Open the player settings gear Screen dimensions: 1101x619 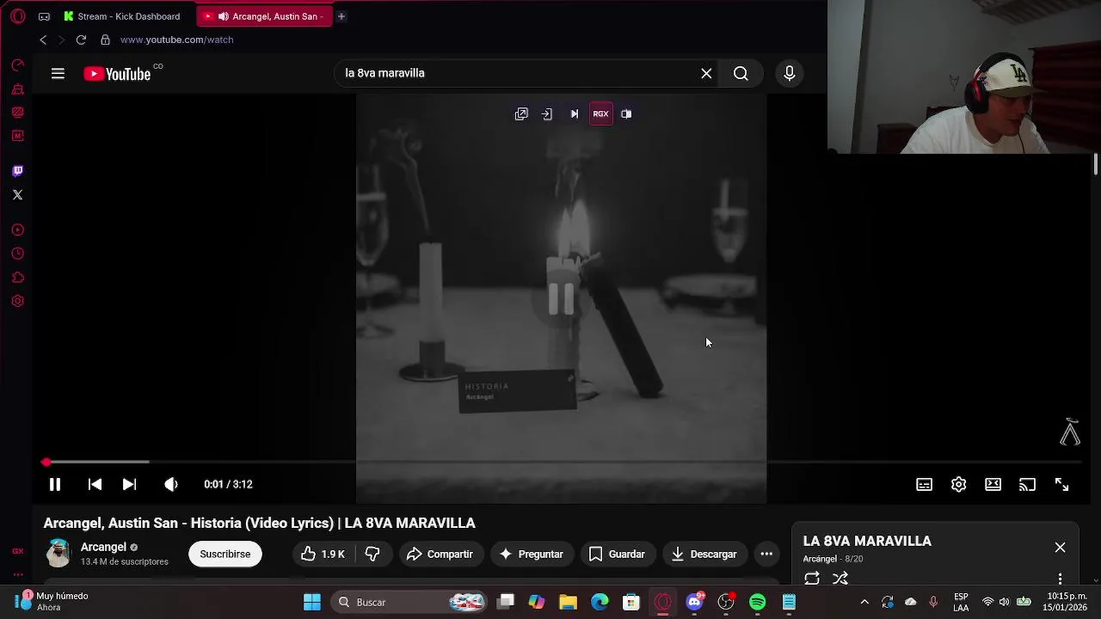coord(958,485)
